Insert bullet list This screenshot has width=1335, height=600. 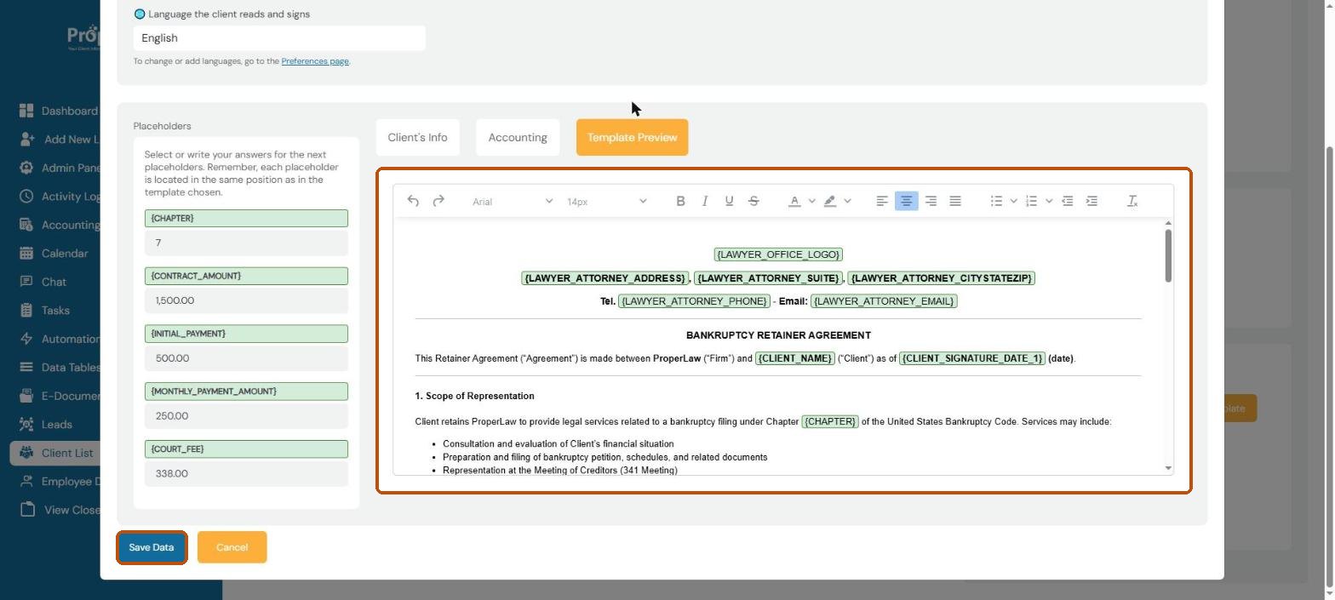coord(996,201)
